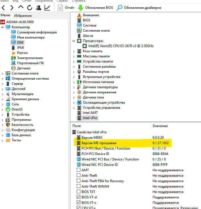
Task: Open the Вид menu
Action: pos(15,1)
